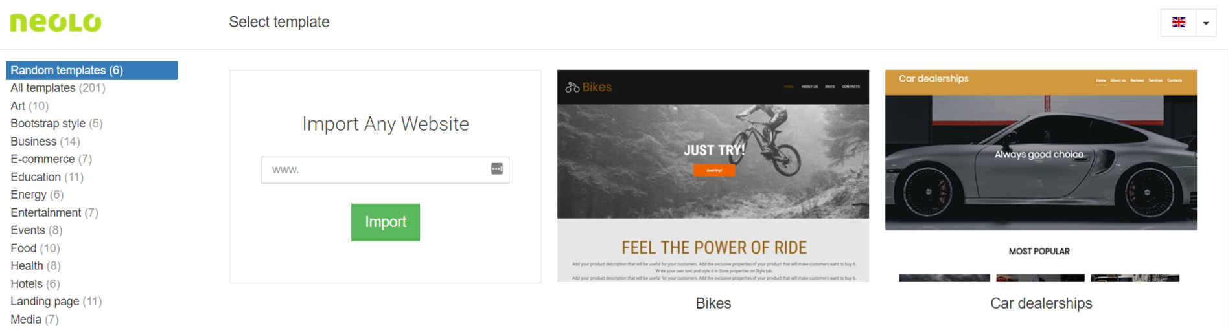Image resolution: width=1228 pixels, height=330 pixels.
Task: Select the Car dealerships template thumbnail
Action: coord(1041,175)
